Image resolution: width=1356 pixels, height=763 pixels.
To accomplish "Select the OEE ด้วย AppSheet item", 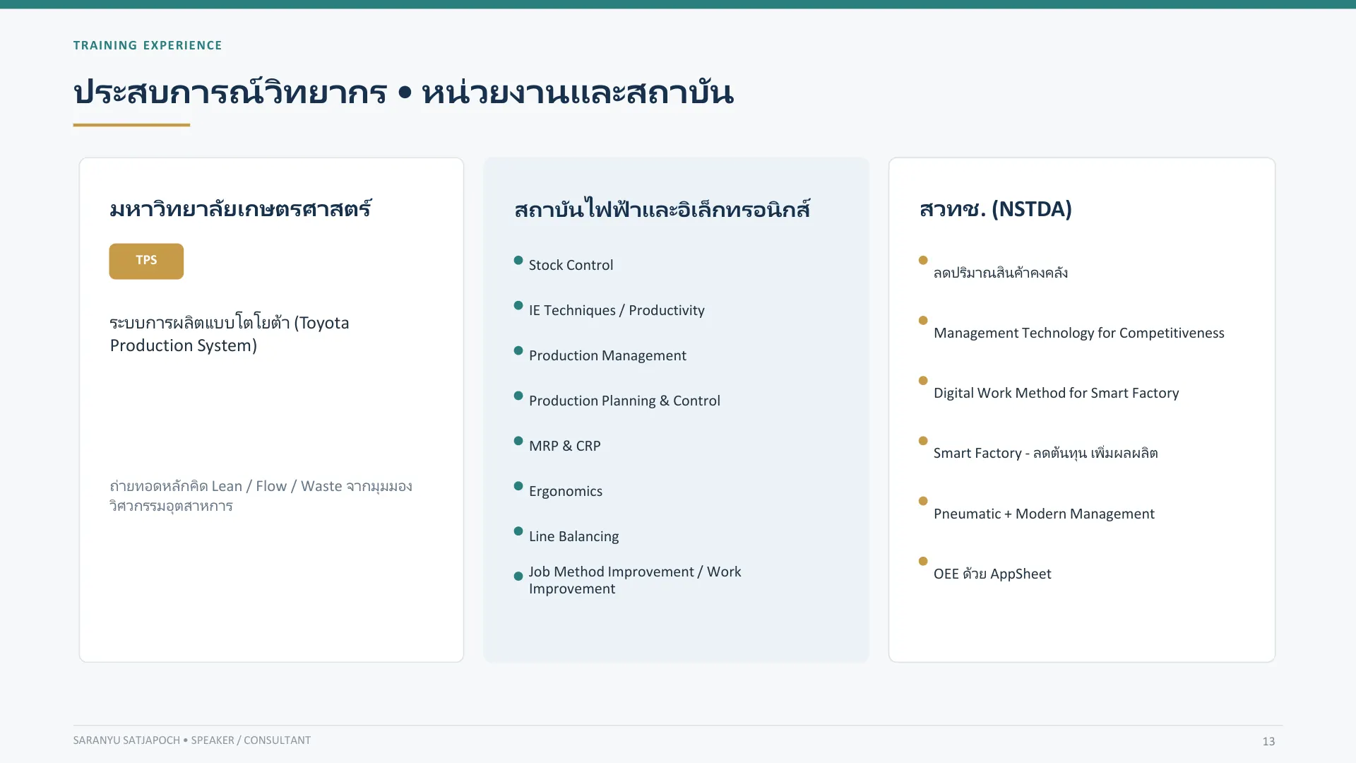I will [x=992, y=574].
